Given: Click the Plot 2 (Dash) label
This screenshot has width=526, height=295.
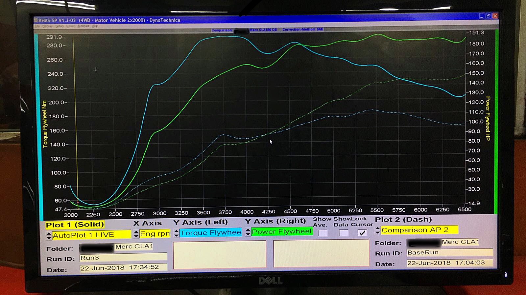Looking at the screenshot, I should [x=403, y=220].
